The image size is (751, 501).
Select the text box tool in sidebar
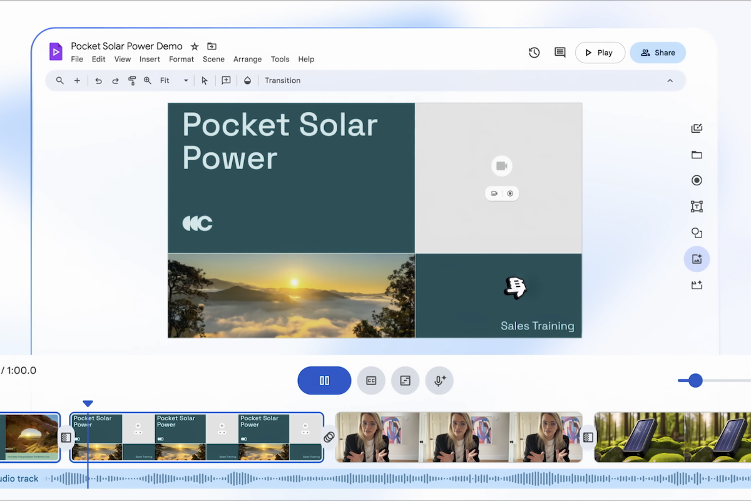pyautogui.click(x=697, y=207)
